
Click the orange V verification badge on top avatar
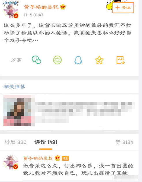pyautogui.click(x=16, y=16)
